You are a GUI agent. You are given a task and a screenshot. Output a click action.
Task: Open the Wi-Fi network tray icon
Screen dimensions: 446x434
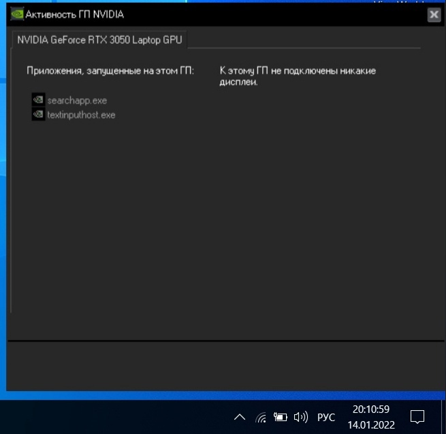click(x=261, y=418)
